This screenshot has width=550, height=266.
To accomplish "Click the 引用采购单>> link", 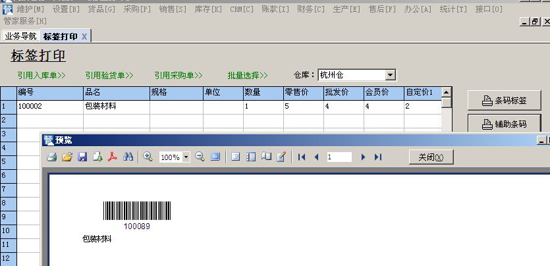I will tap(179, 75).
